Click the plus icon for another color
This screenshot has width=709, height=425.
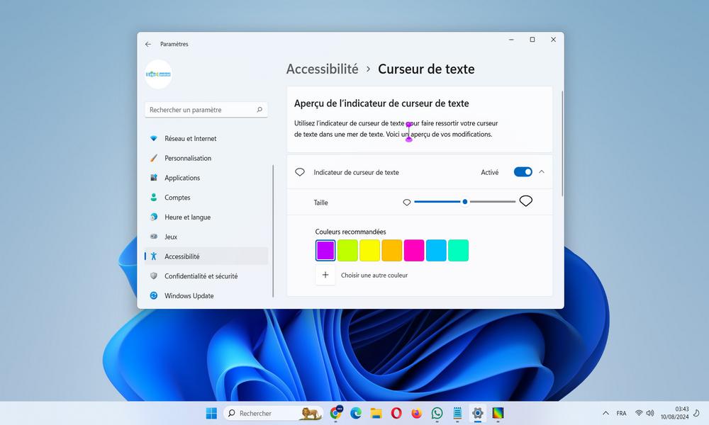325,275
